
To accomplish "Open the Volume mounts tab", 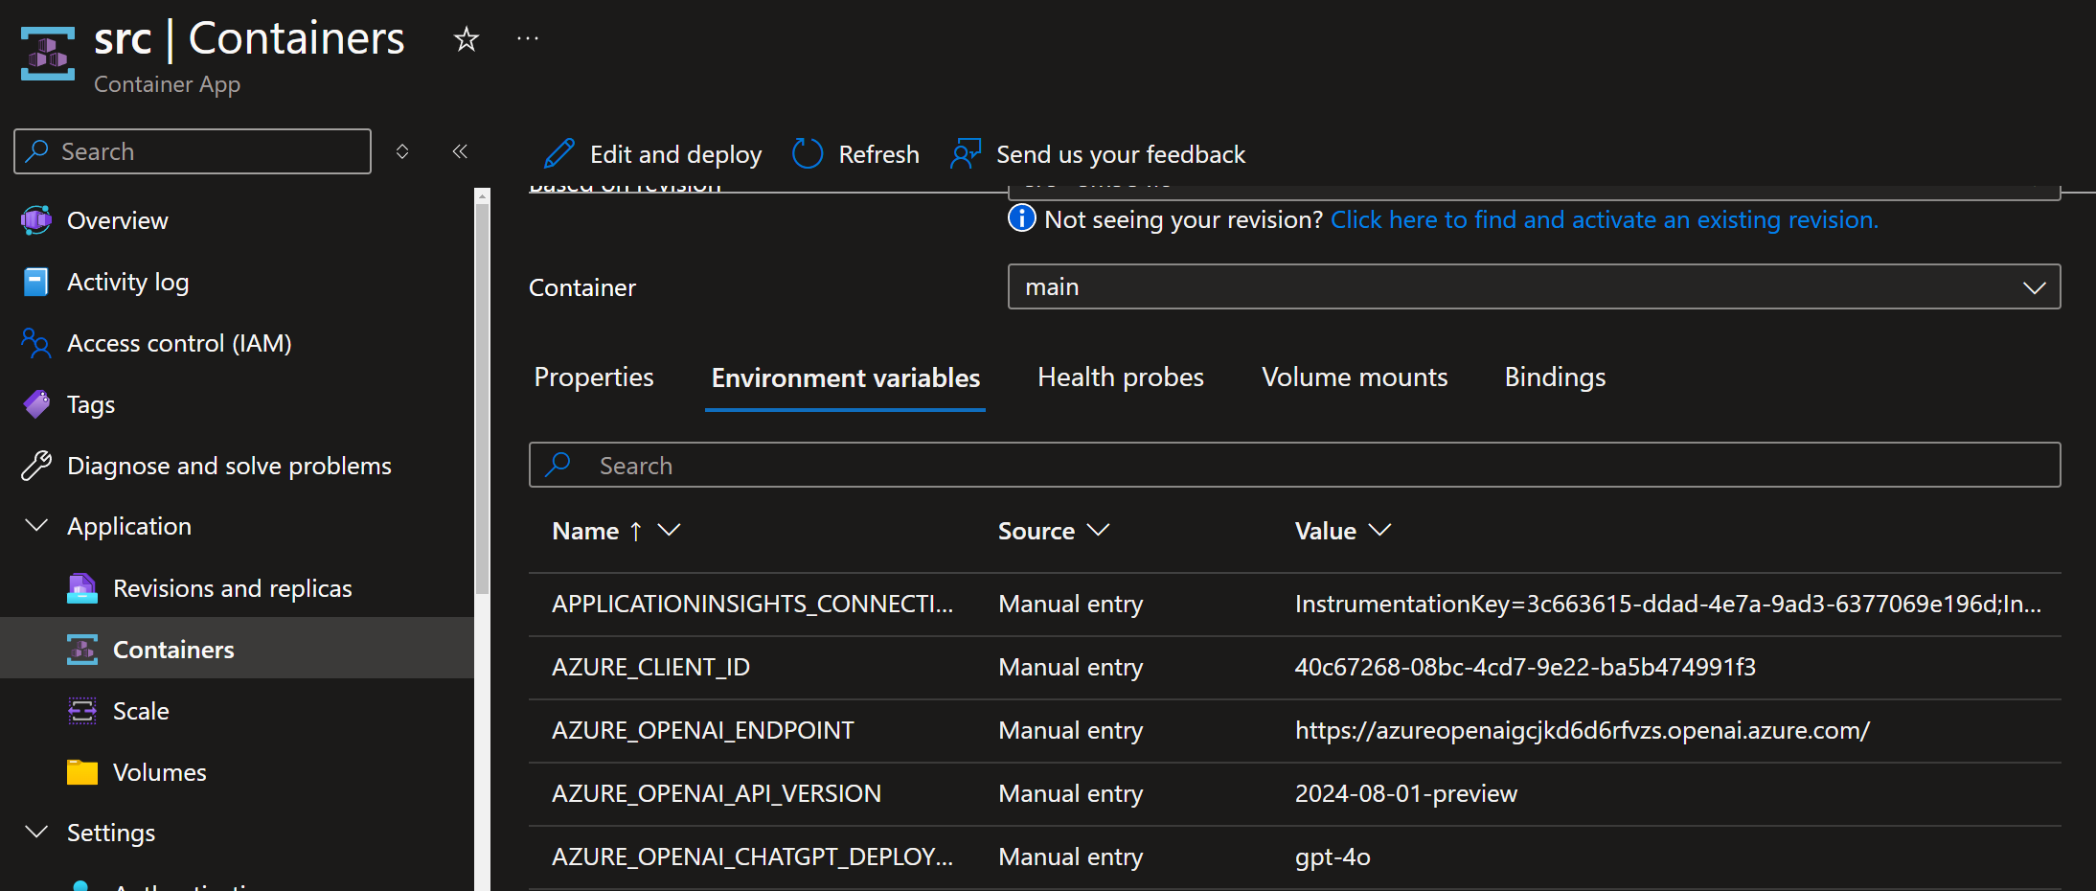I will click(x=1355, y=377).
